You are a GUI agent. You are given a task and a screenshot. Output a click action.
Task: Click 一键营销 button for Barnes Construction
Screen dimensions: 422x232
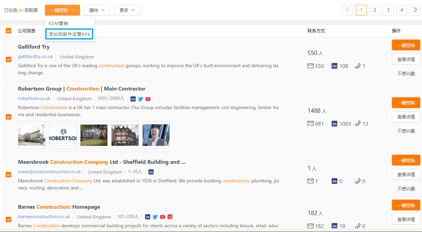click(x=406, y=205)
